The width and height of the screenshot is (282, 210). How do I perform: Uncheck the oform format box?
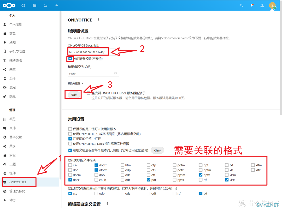click(x=96, y=170)
